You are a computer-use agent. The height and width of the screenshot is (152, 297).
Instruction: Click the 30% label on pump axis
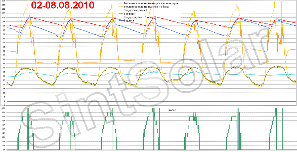point(4,137)
